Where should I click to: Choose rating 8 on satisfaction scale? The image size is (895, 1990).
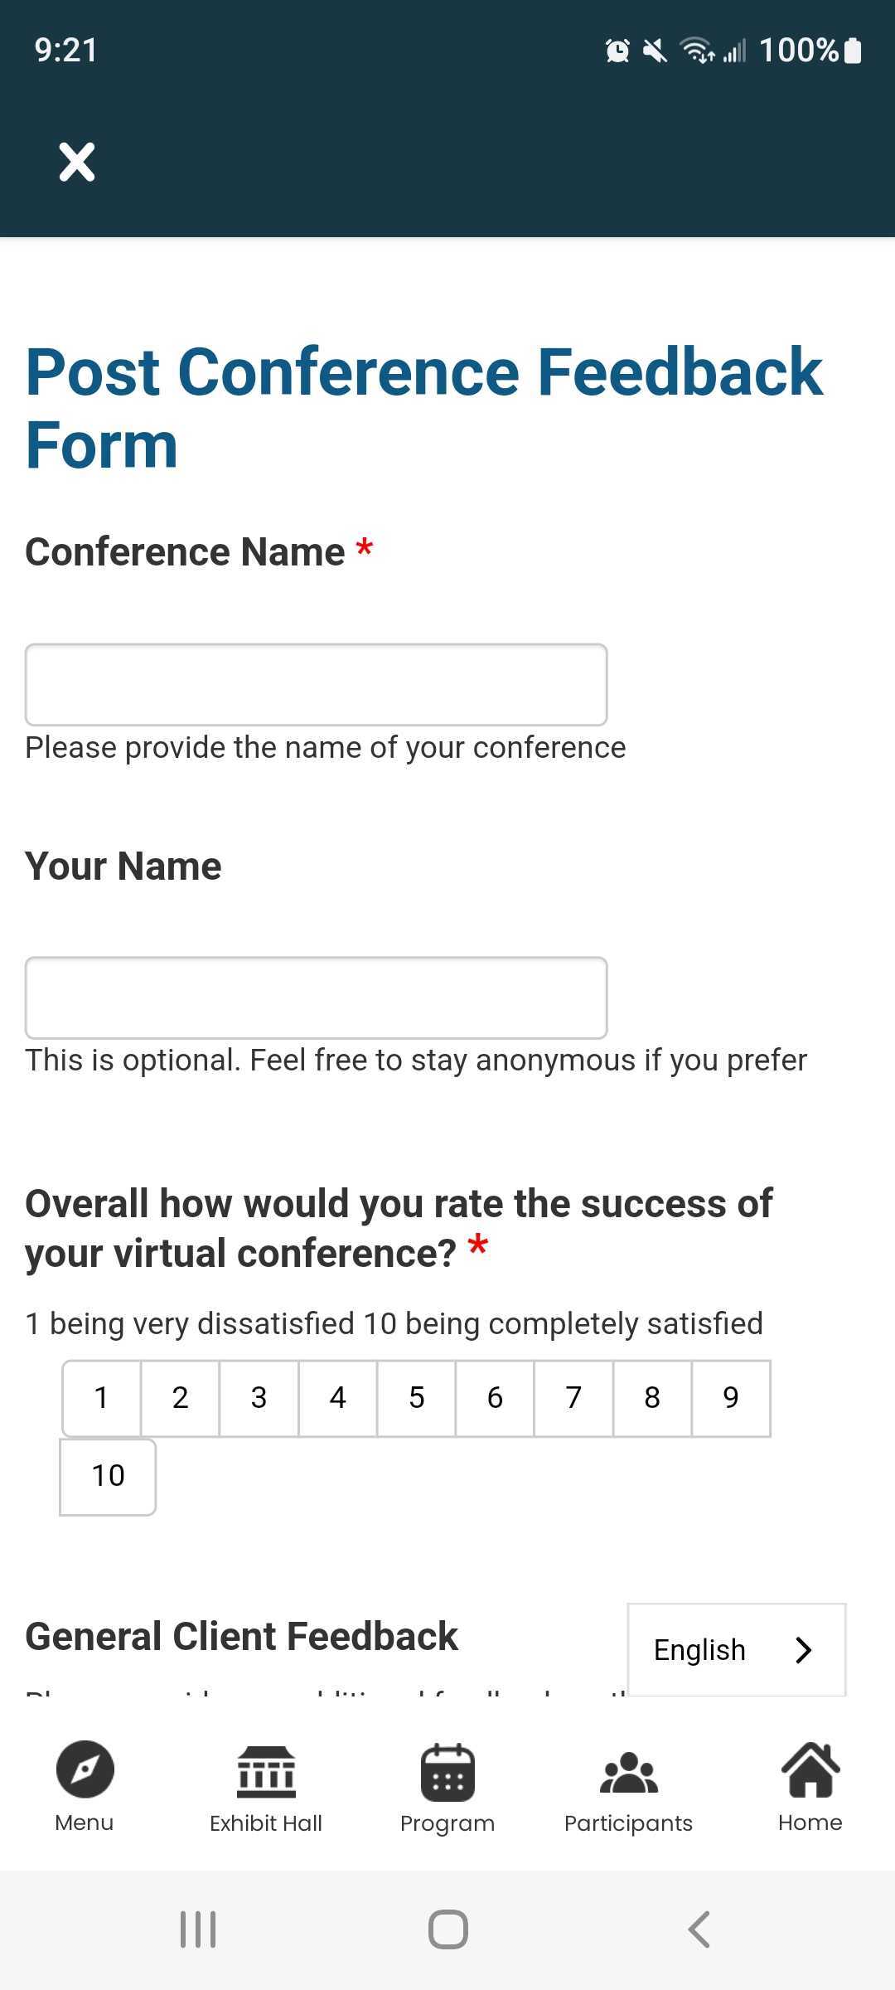click(652, 1398)
